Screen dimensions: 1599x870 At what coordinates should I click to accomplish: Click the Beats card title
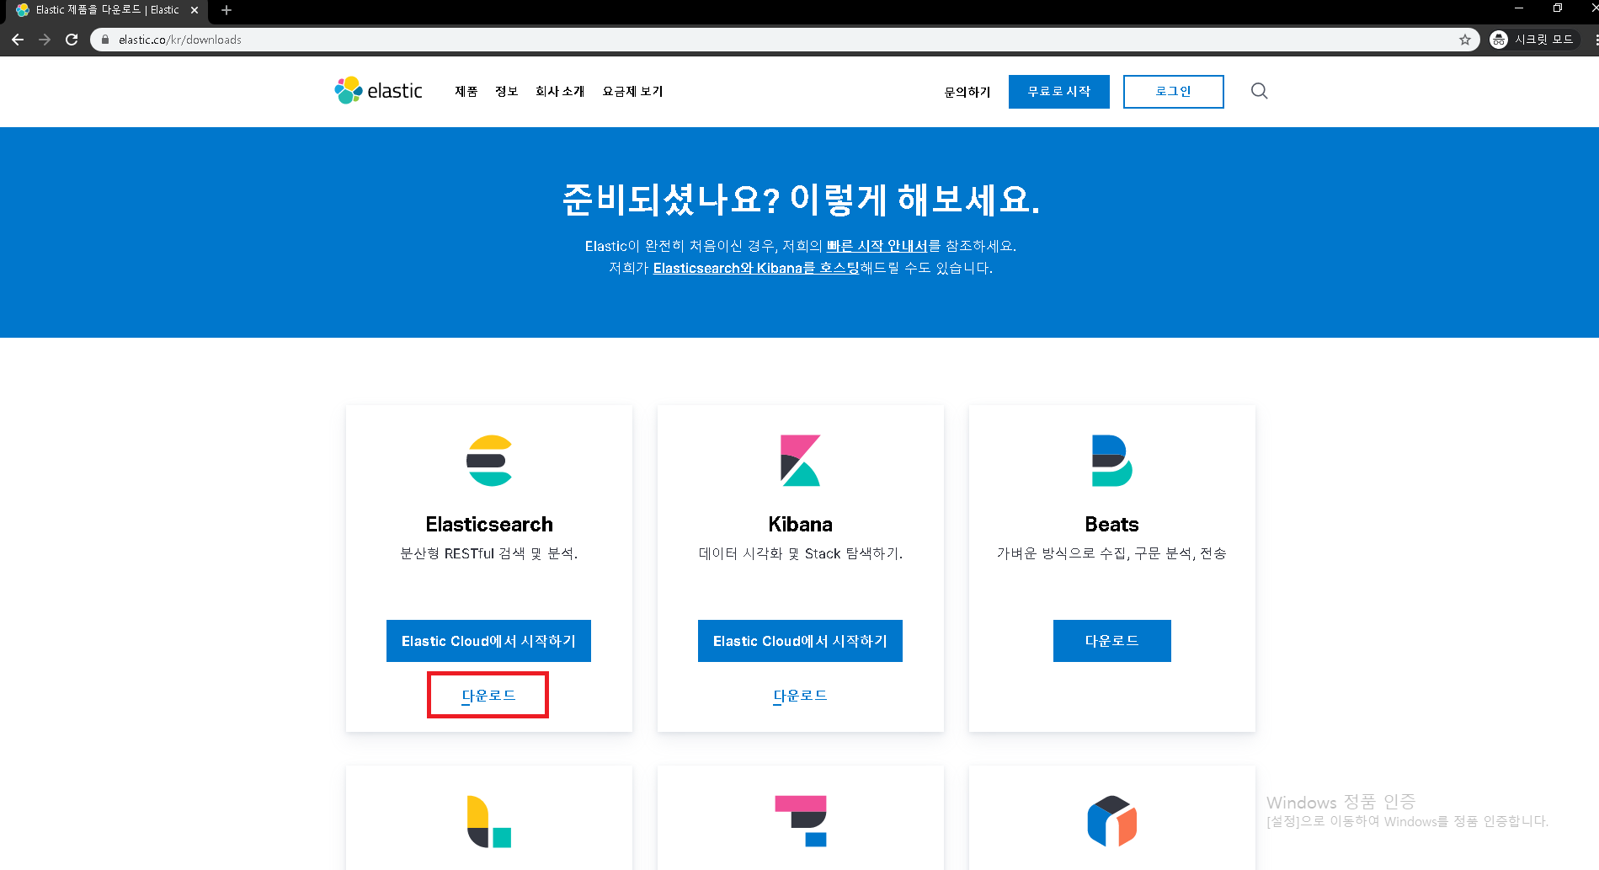[x=1111, y=525]
